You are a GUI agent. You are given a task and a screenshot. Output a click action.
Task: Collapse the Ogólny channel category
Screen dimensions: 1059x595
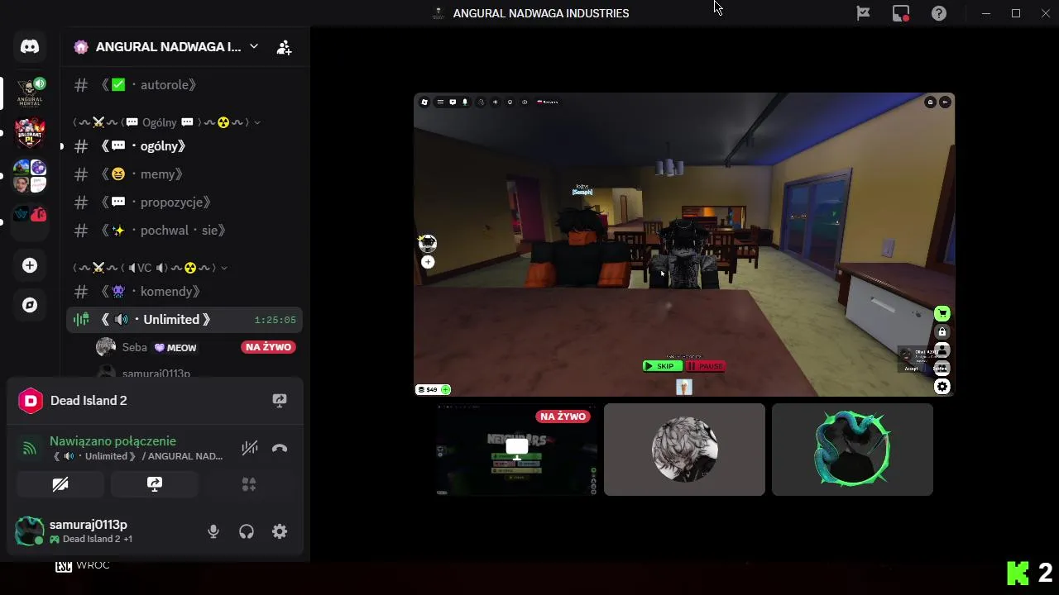tap(166, 122)
